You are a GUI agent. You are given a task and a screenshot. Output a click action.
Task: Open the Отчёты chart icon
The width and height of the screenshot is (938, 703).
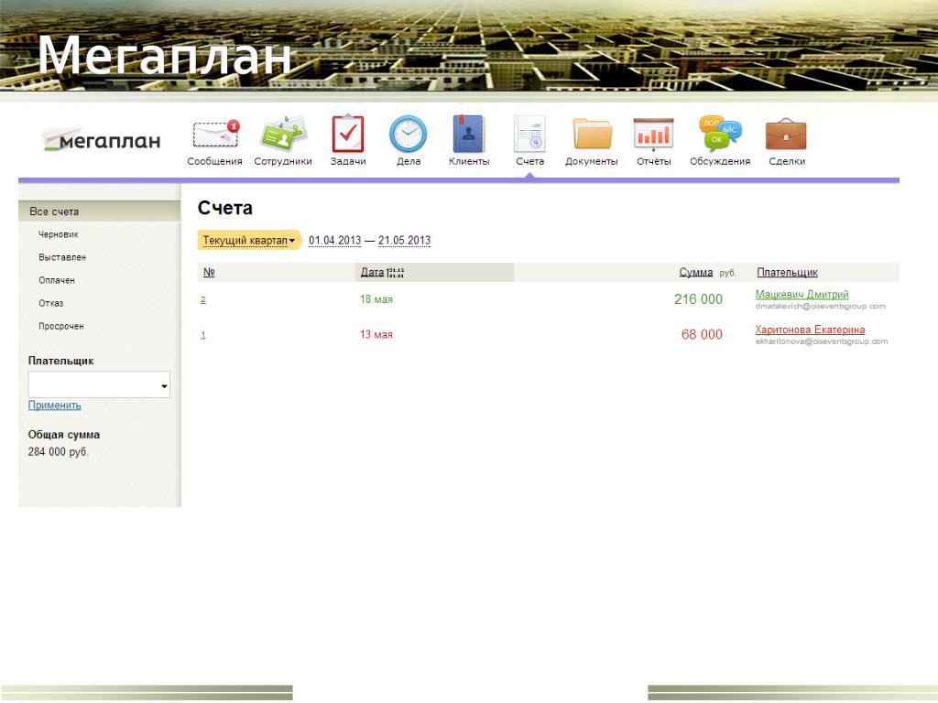tap(653, 134)
